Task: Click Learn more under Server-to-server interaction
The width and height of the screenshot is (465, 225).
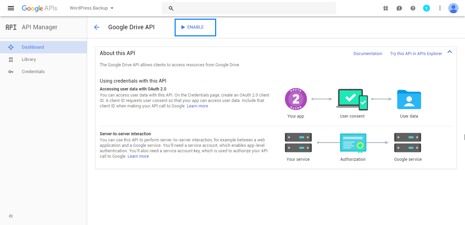Action: (x=138, y=156)
